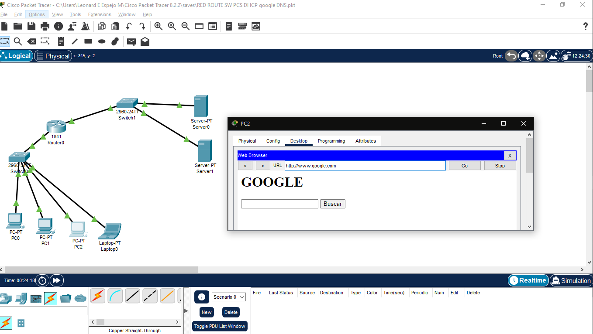Click the URL address field
593x334 pixels.
(x=365, y=166)
